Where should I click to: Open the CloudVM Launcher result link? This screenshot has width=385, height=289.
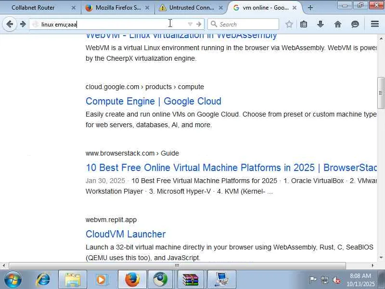126,234
